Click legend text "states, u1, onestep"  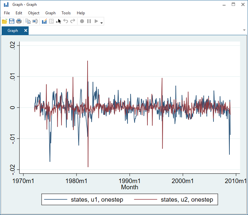[x=97, y=199]
